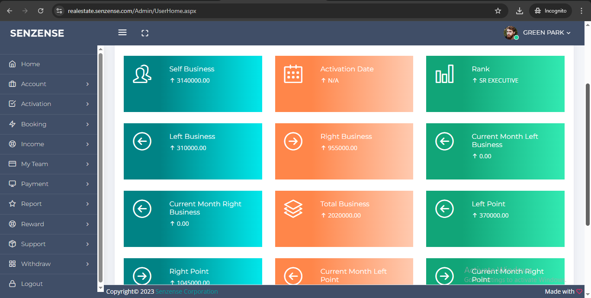Click the Senzense Corporation footer link
Screen dimensions: 591x298
click(187, 292)
